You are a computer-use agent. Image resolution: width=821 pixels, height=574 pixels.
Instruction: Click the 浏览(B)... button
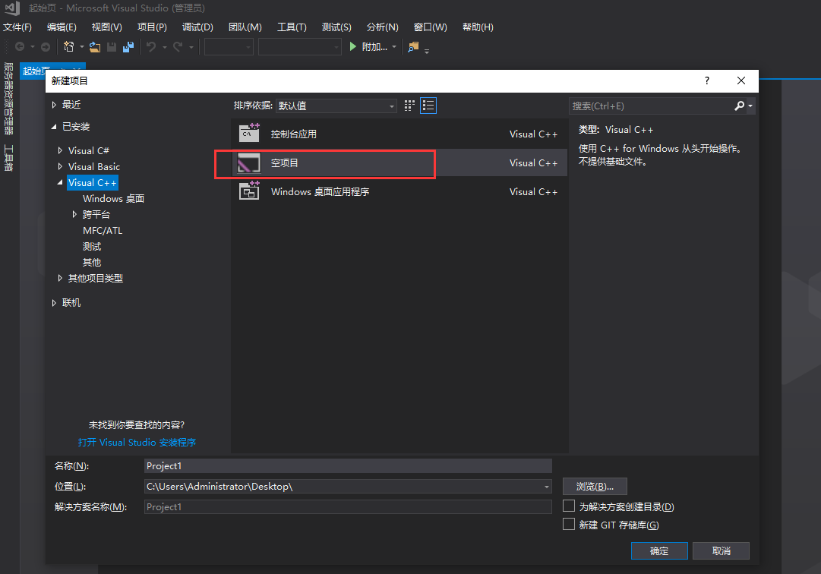pyautogui.click(x=595, y=487)
